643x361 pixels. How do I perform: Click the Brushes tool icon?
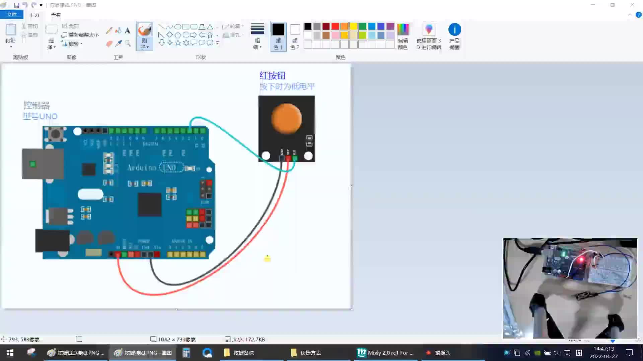click(x=144, y=30)
